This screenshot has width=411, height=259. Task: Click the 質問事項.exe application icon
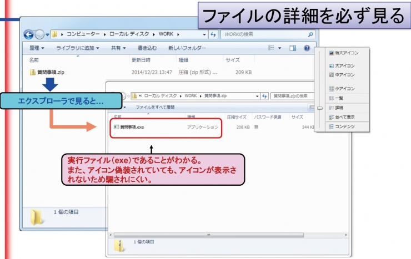click(x=117, y=127)
